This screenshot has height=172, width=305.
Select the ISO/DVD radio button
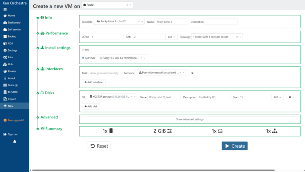(83, 58)
